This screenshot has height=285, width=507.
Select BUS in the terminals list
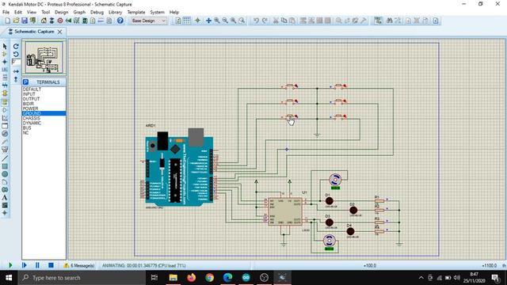coord(27,128)
